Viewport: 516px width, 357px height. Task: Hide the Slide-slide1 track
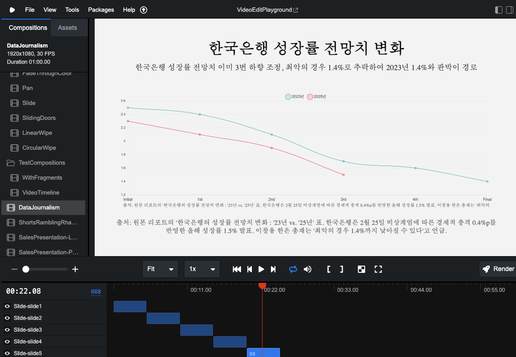7,306
